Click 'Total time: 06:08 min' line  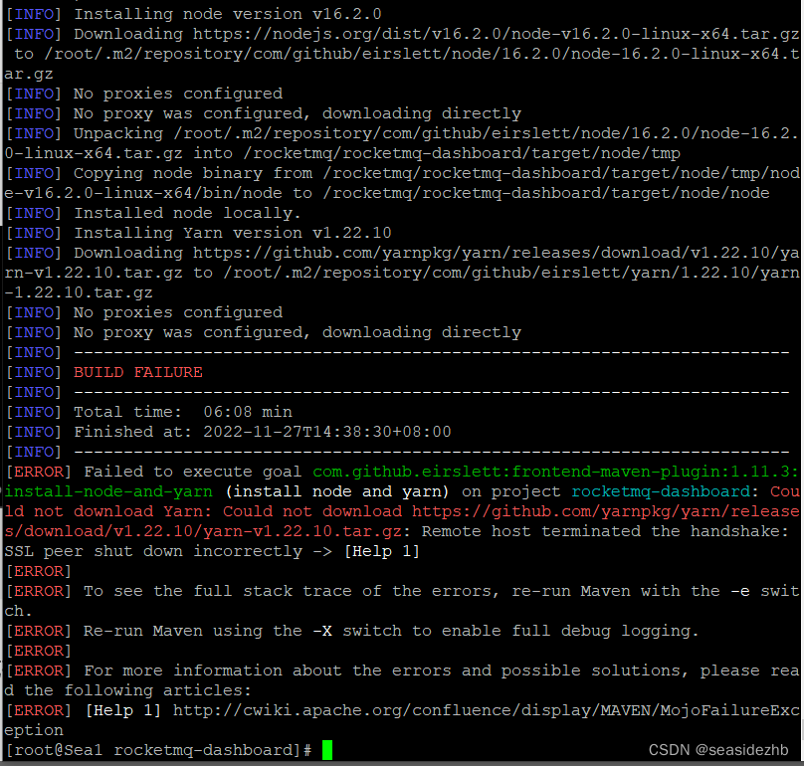[149, 412]
